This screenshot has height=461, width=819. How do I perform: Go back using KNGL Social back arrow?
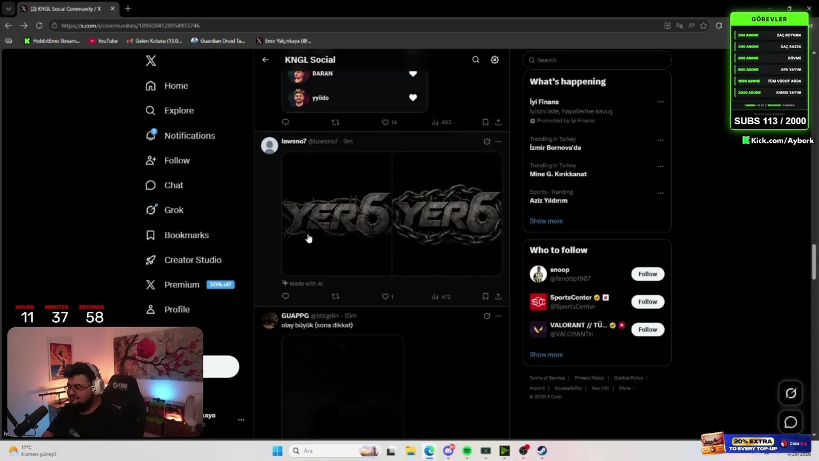[265, 60]
